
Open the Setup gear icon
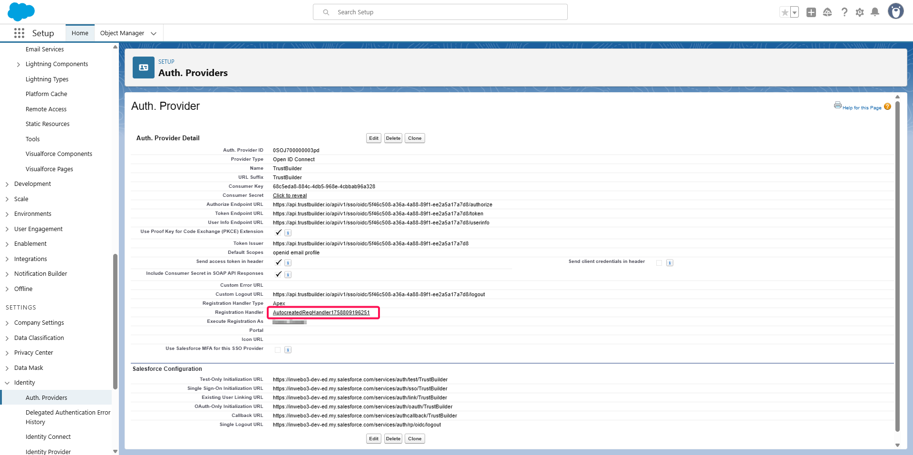tap(860, 12)
